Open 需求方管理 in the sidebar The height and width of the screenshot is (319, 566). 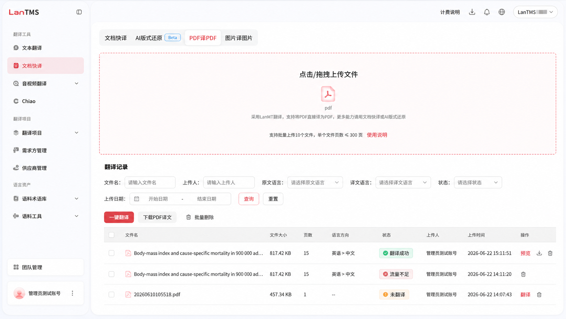tap(45, 150)
